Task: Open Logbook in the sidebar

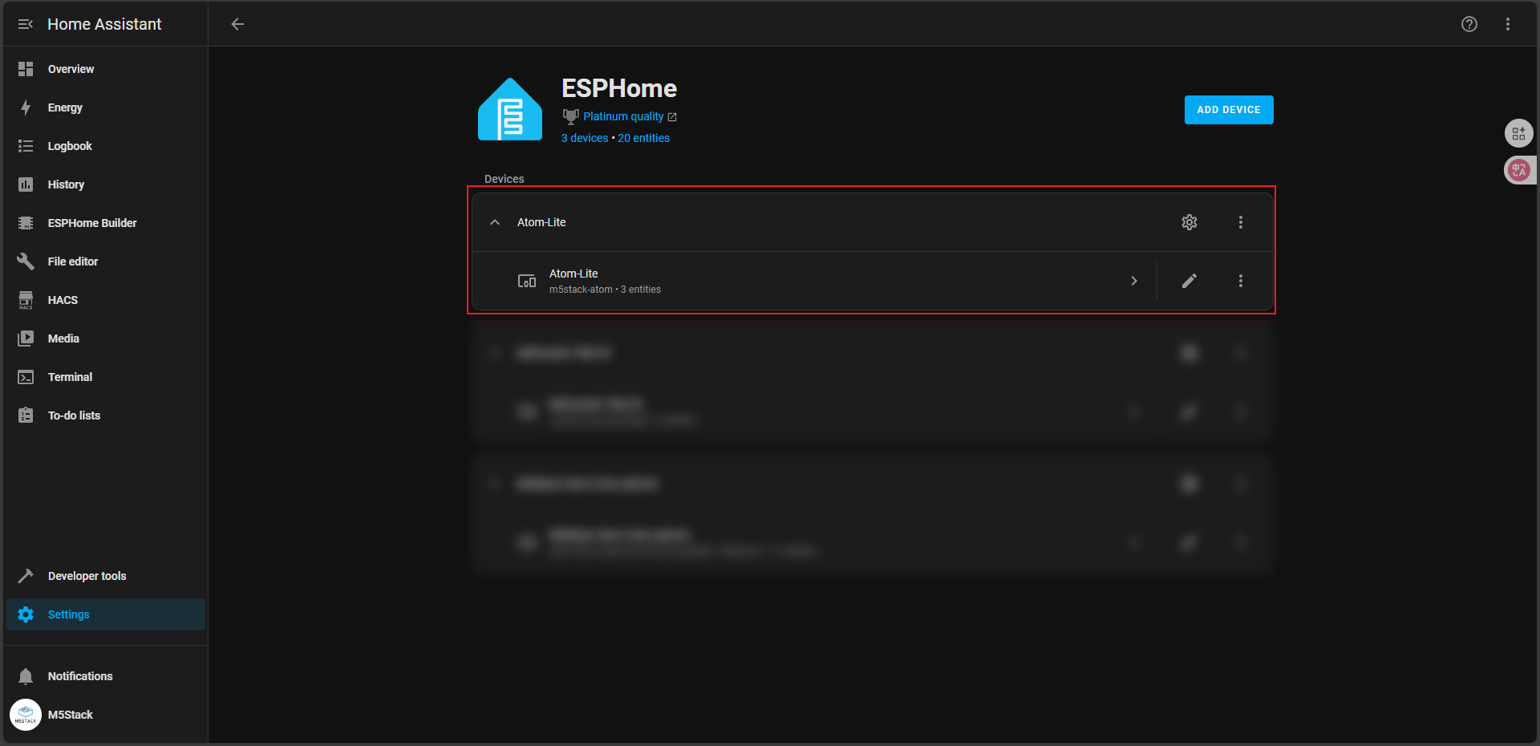Action: pyautogui.click(x=106, y=146)
